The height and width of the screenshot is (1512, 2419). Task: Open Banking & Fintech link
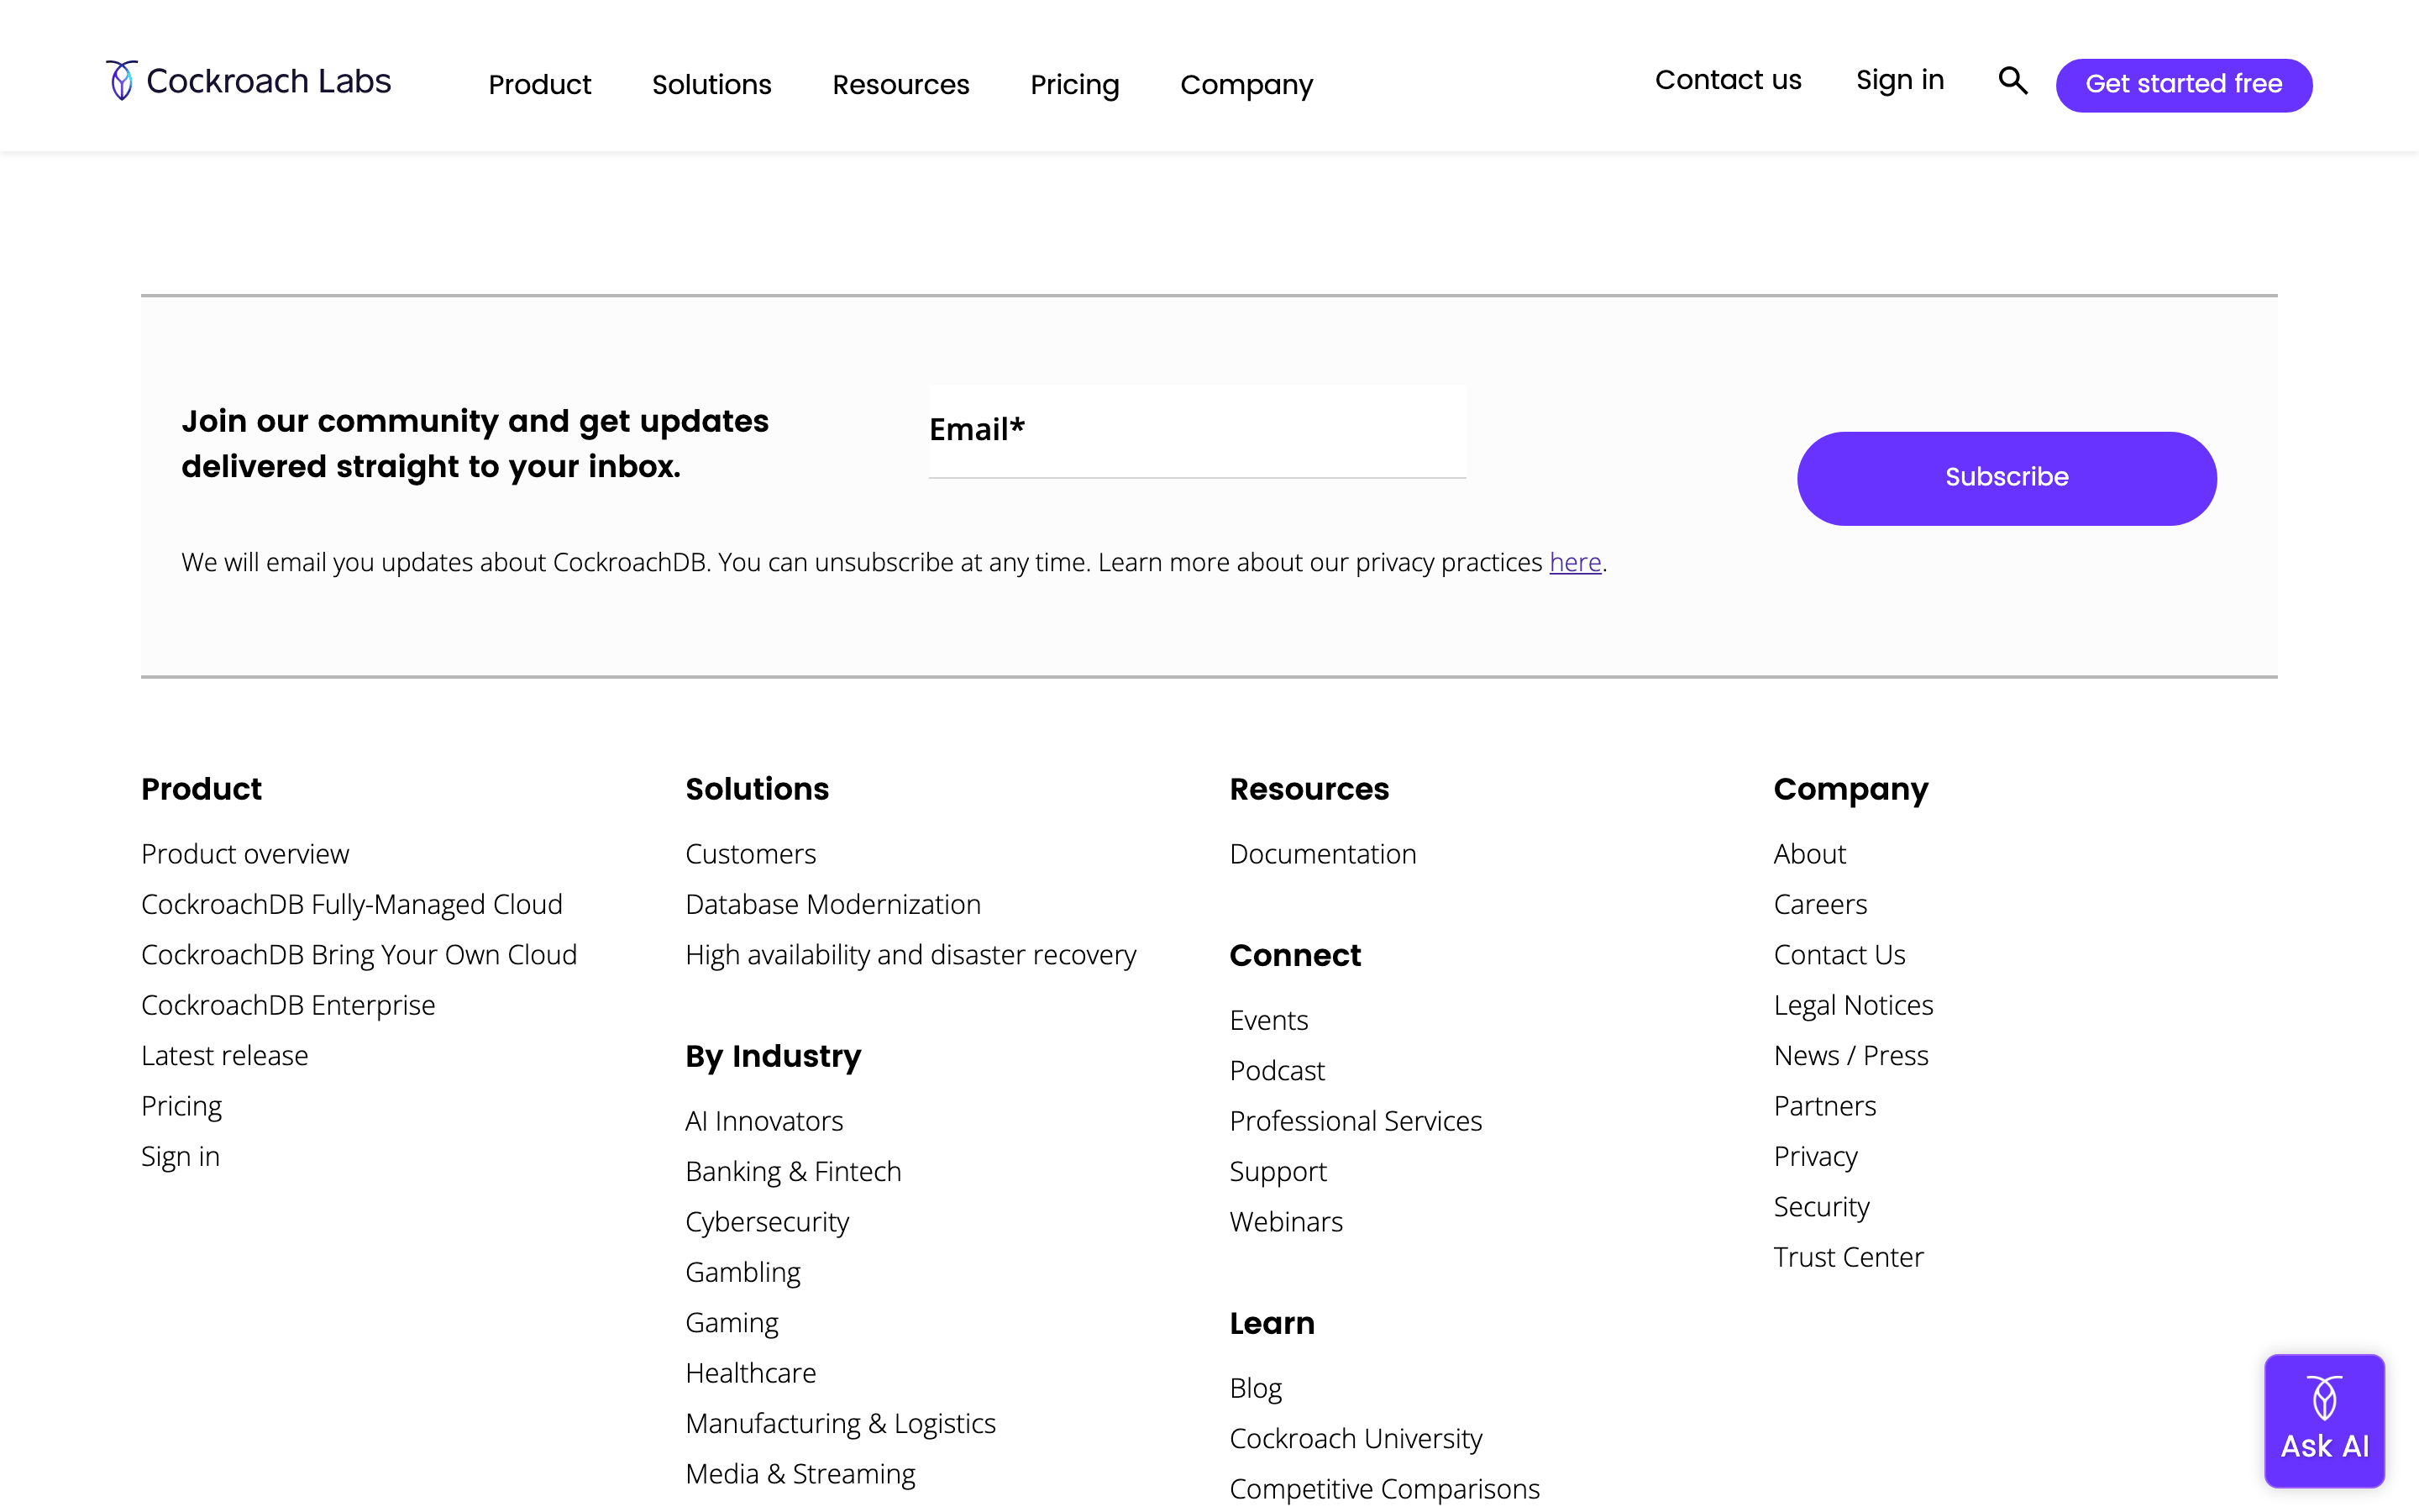click(793, 1171)
